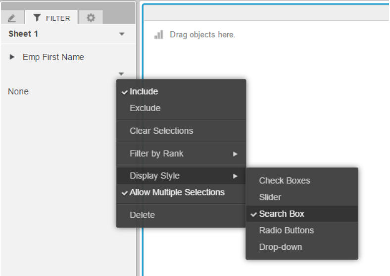Select Check Boxes display style
The width and height of the screenshot is (390, 276).
coord(285,181)
